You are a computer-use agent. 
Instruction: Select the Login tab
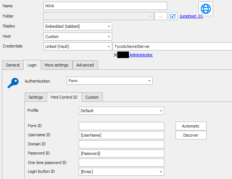[32, 65]
